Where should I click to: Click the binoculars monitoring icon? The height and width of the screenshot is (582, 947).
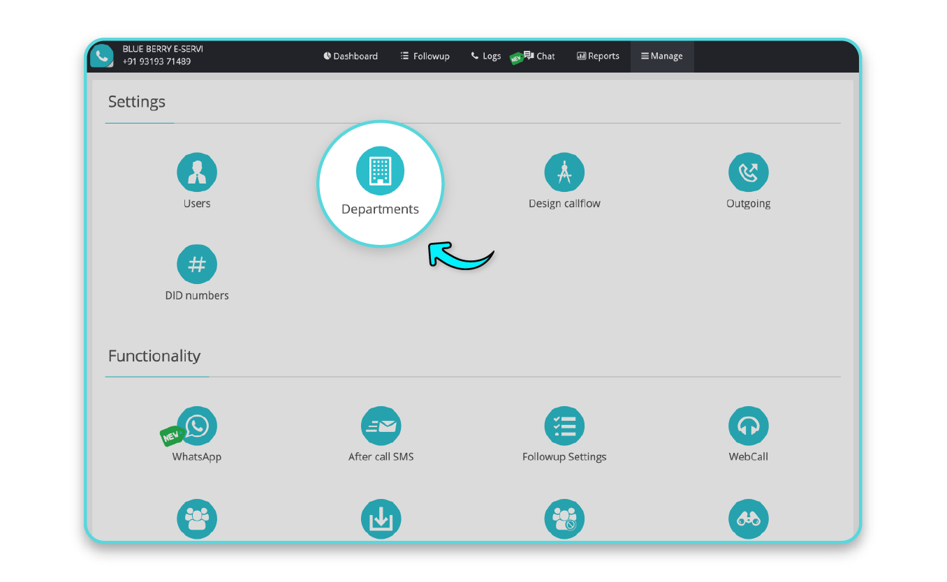(748, 518)
